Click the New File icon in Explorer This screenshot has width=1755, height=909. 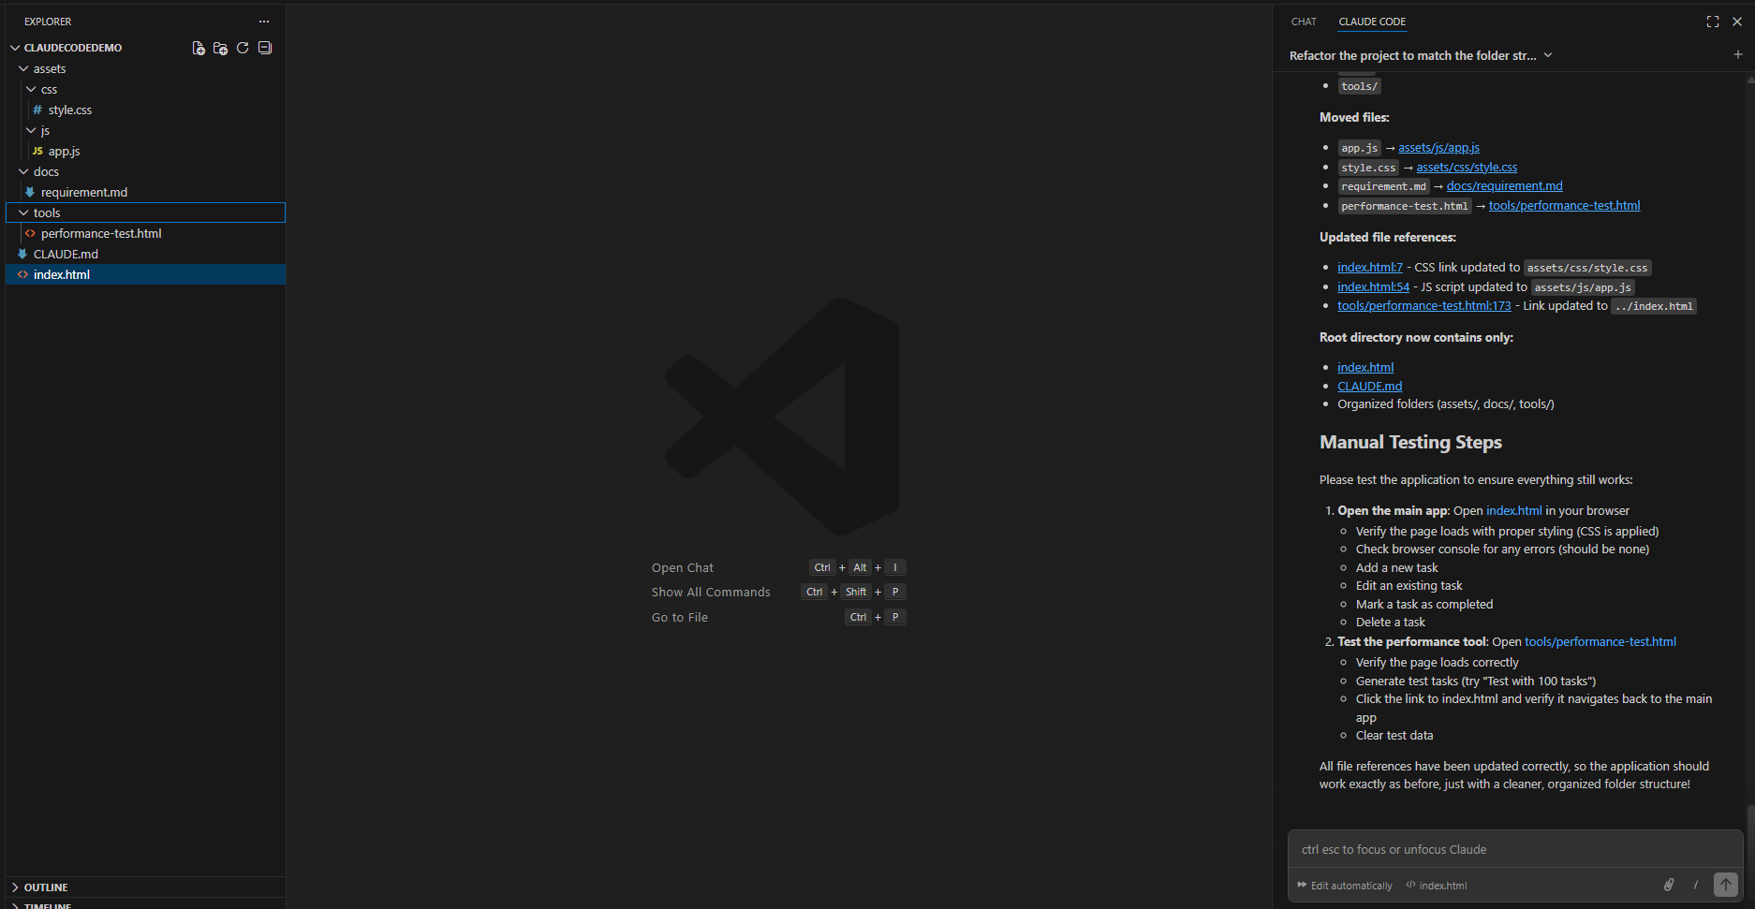click(x=199, y=48)
